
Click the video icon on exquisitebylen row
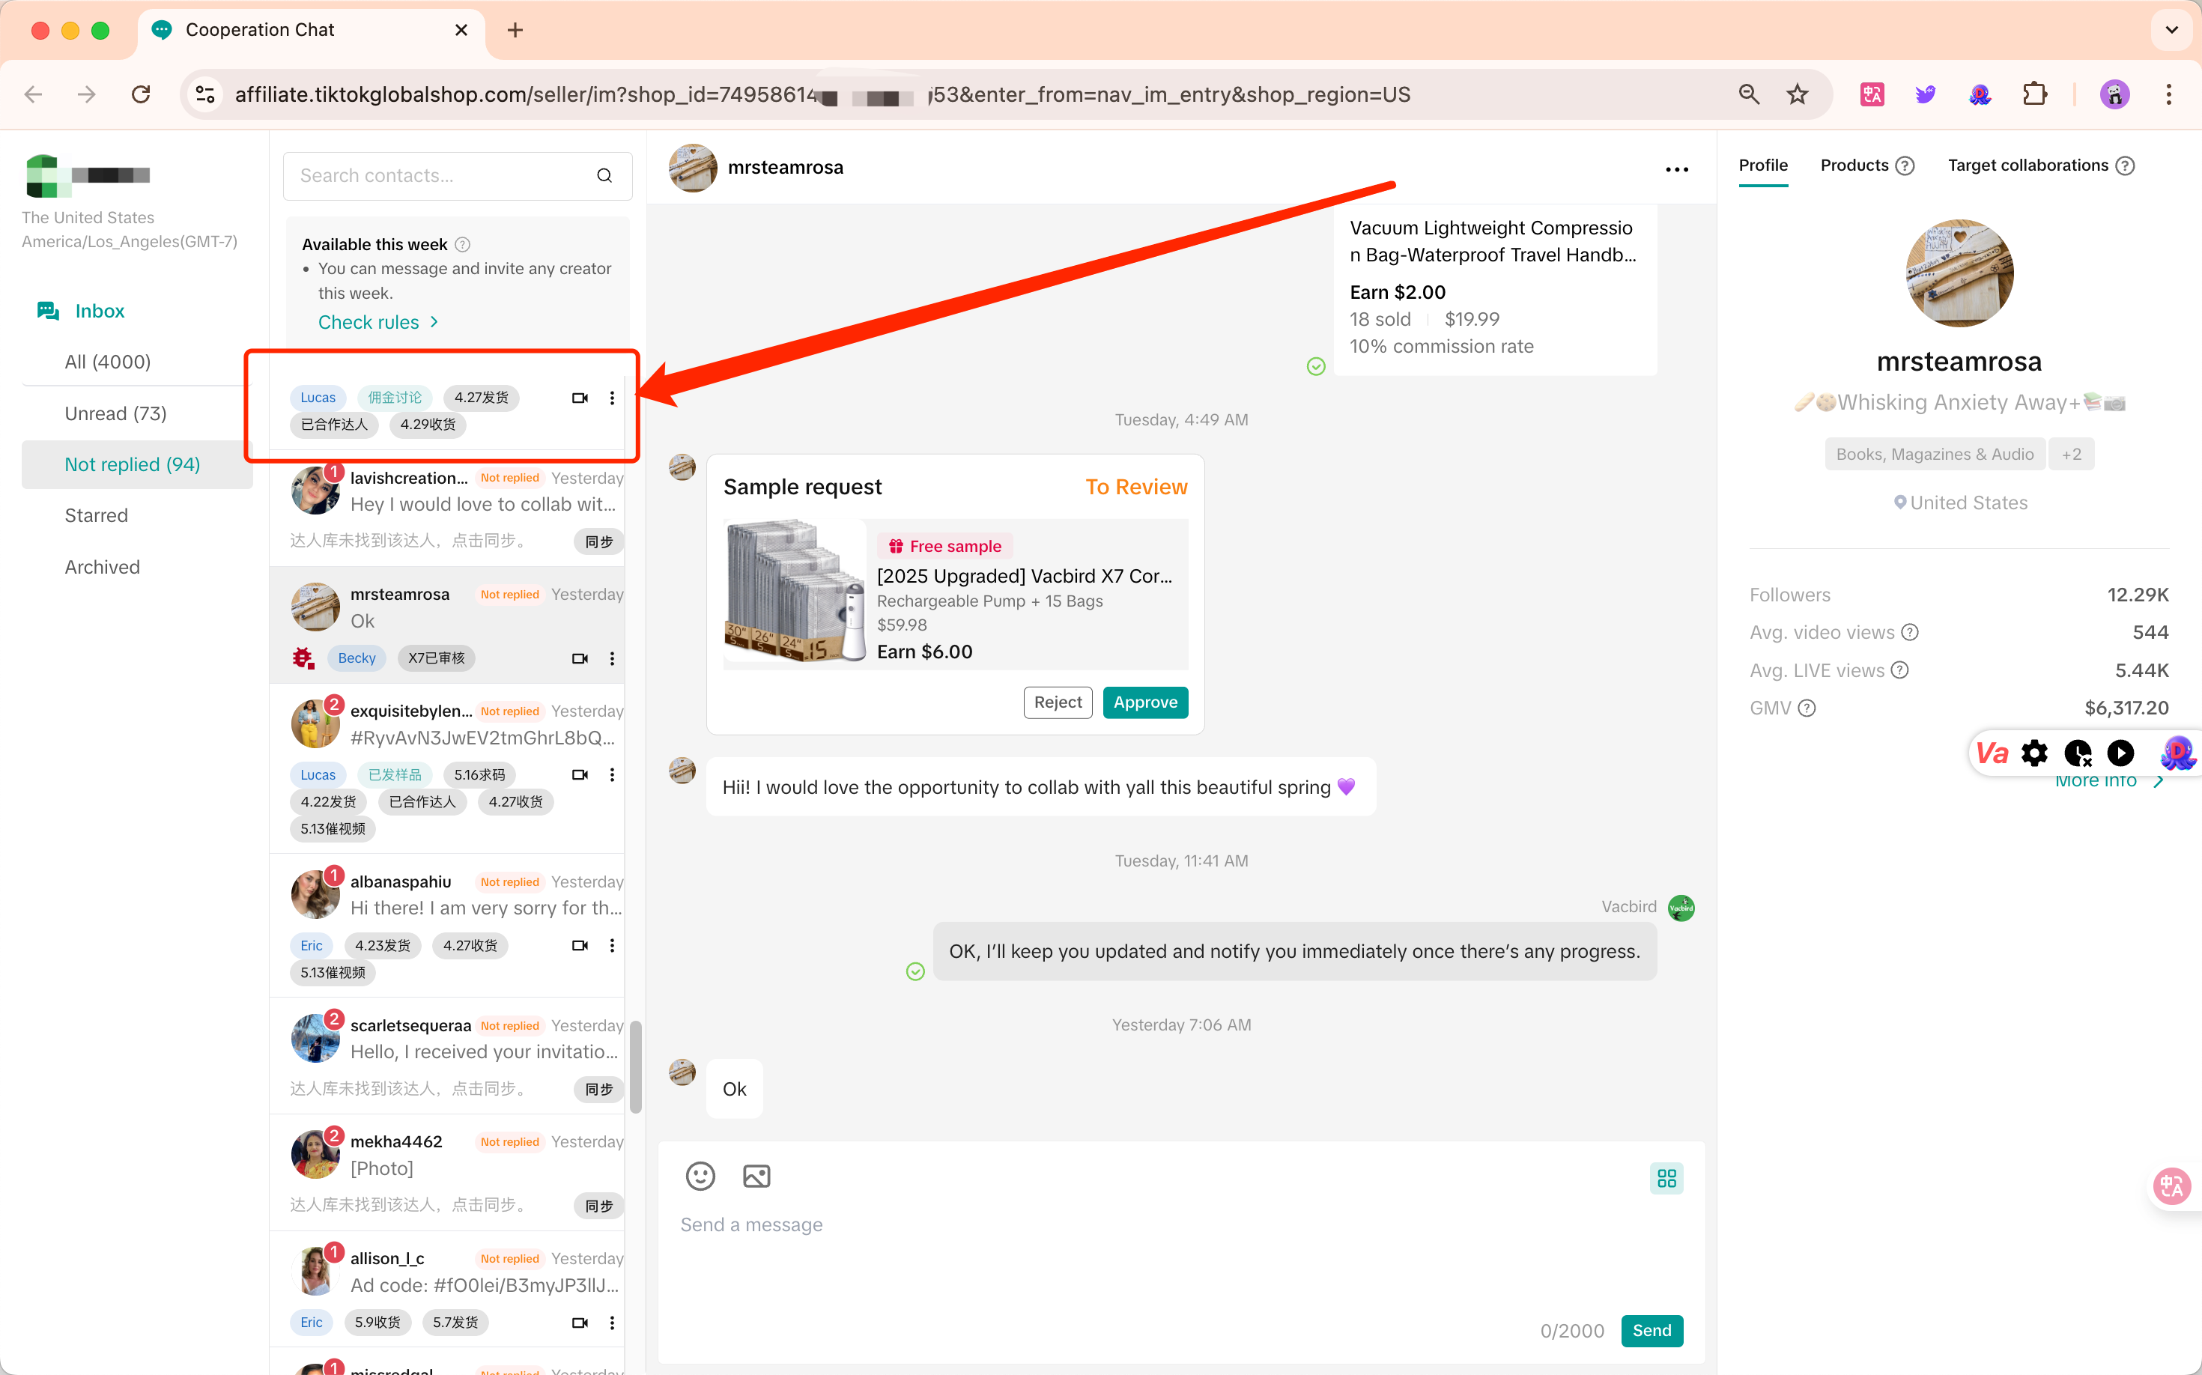click(580, 775)
